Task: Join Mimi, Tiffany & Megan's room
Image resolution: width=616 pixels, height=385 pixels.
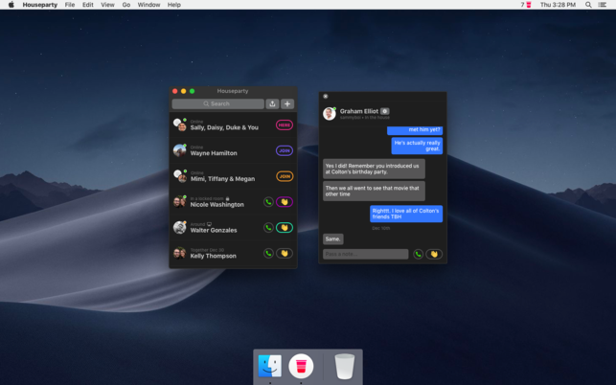Action: click(x=285, y=176)
